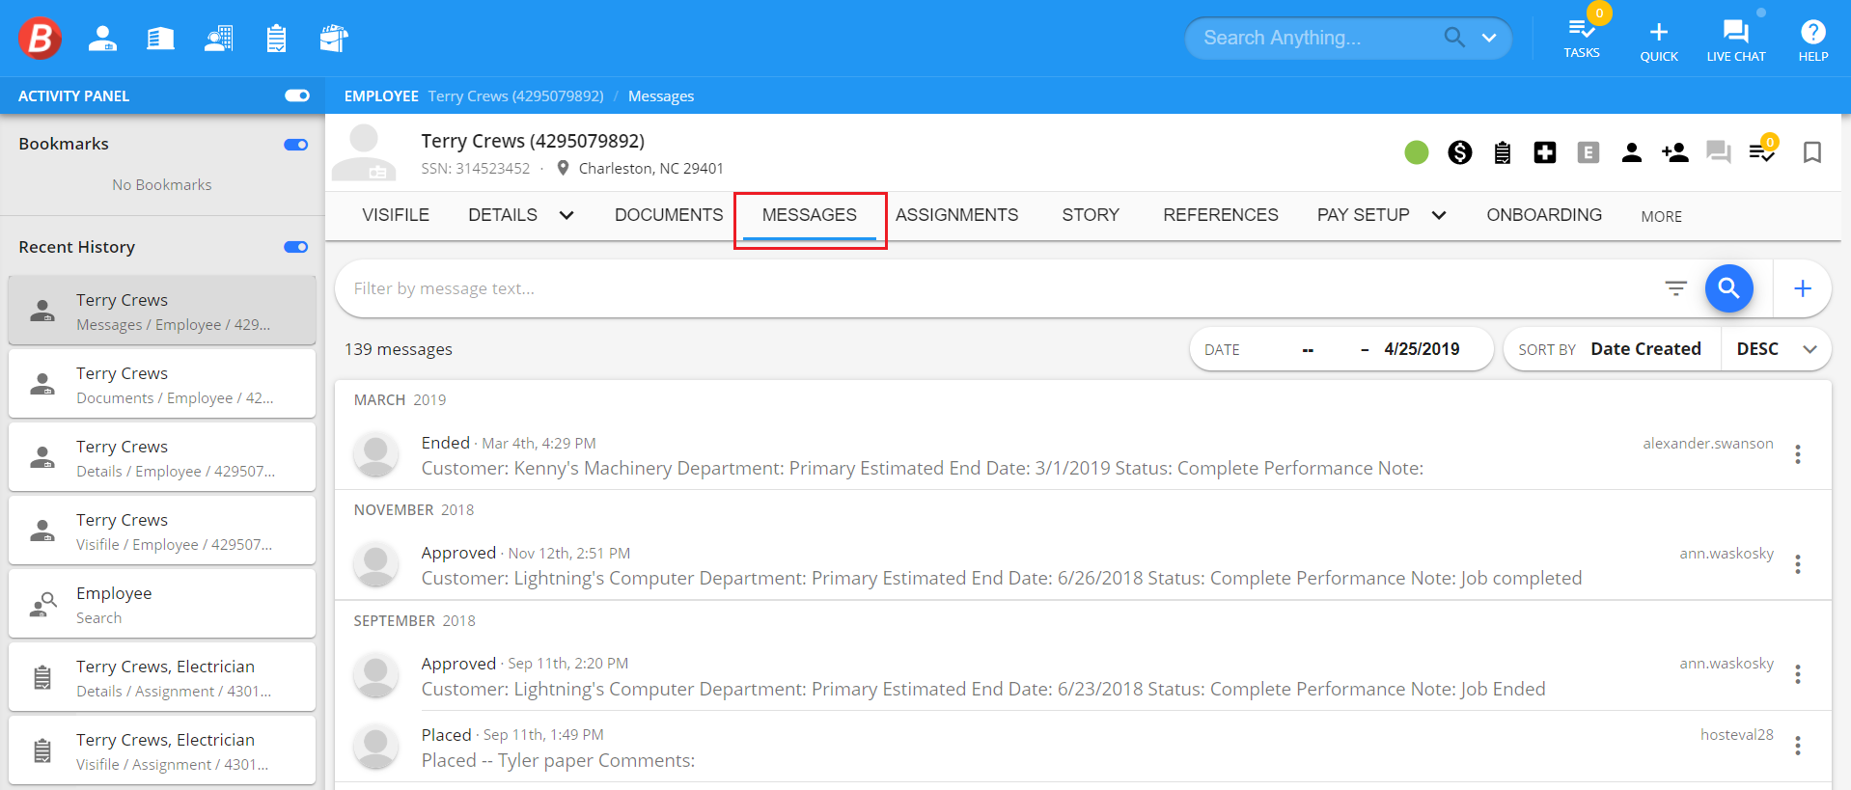This screenshot has height=790, width=1851.
Task: Click the hosteval28 author name
Action: [x=1737, y=735]
